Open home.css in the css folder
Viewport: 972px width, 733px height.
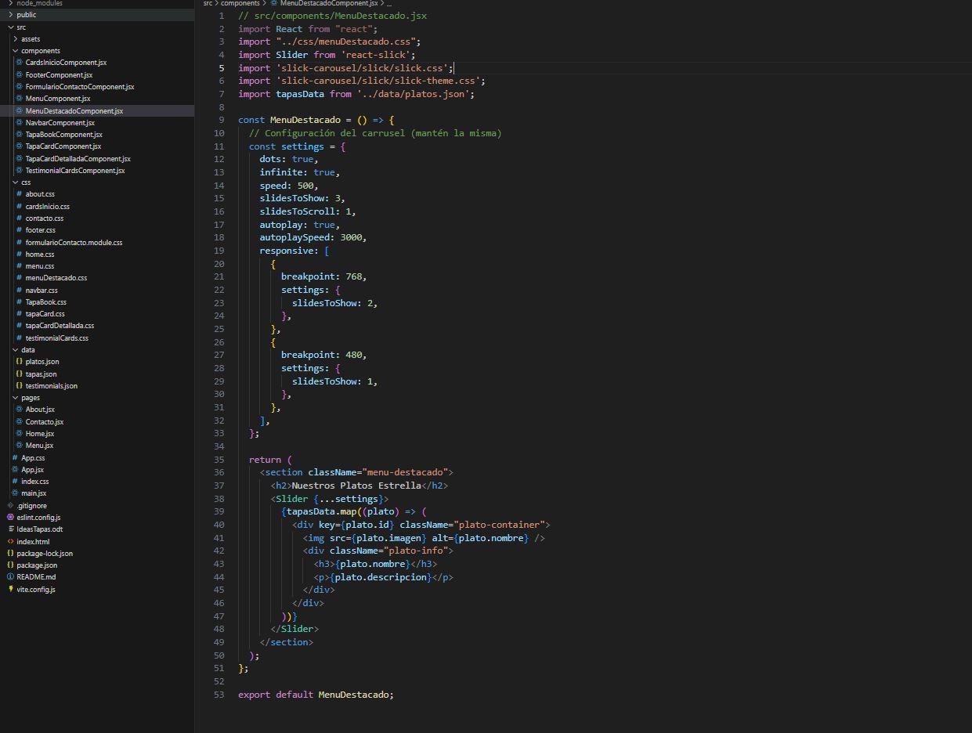click(x=40, y=255)
